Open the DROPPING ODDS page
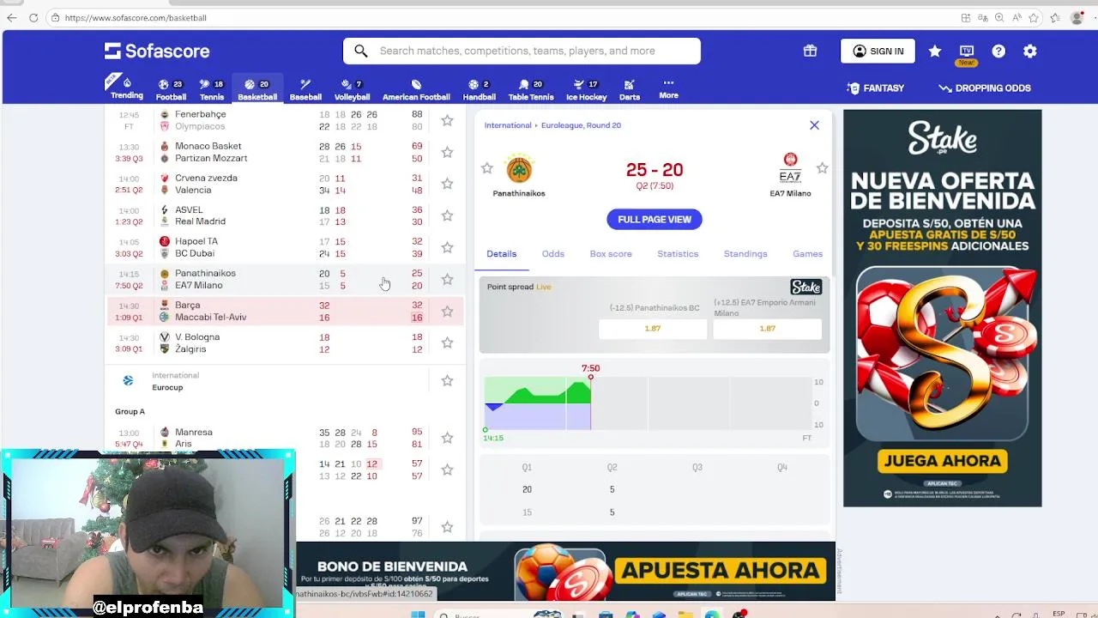 coord(985,88)
